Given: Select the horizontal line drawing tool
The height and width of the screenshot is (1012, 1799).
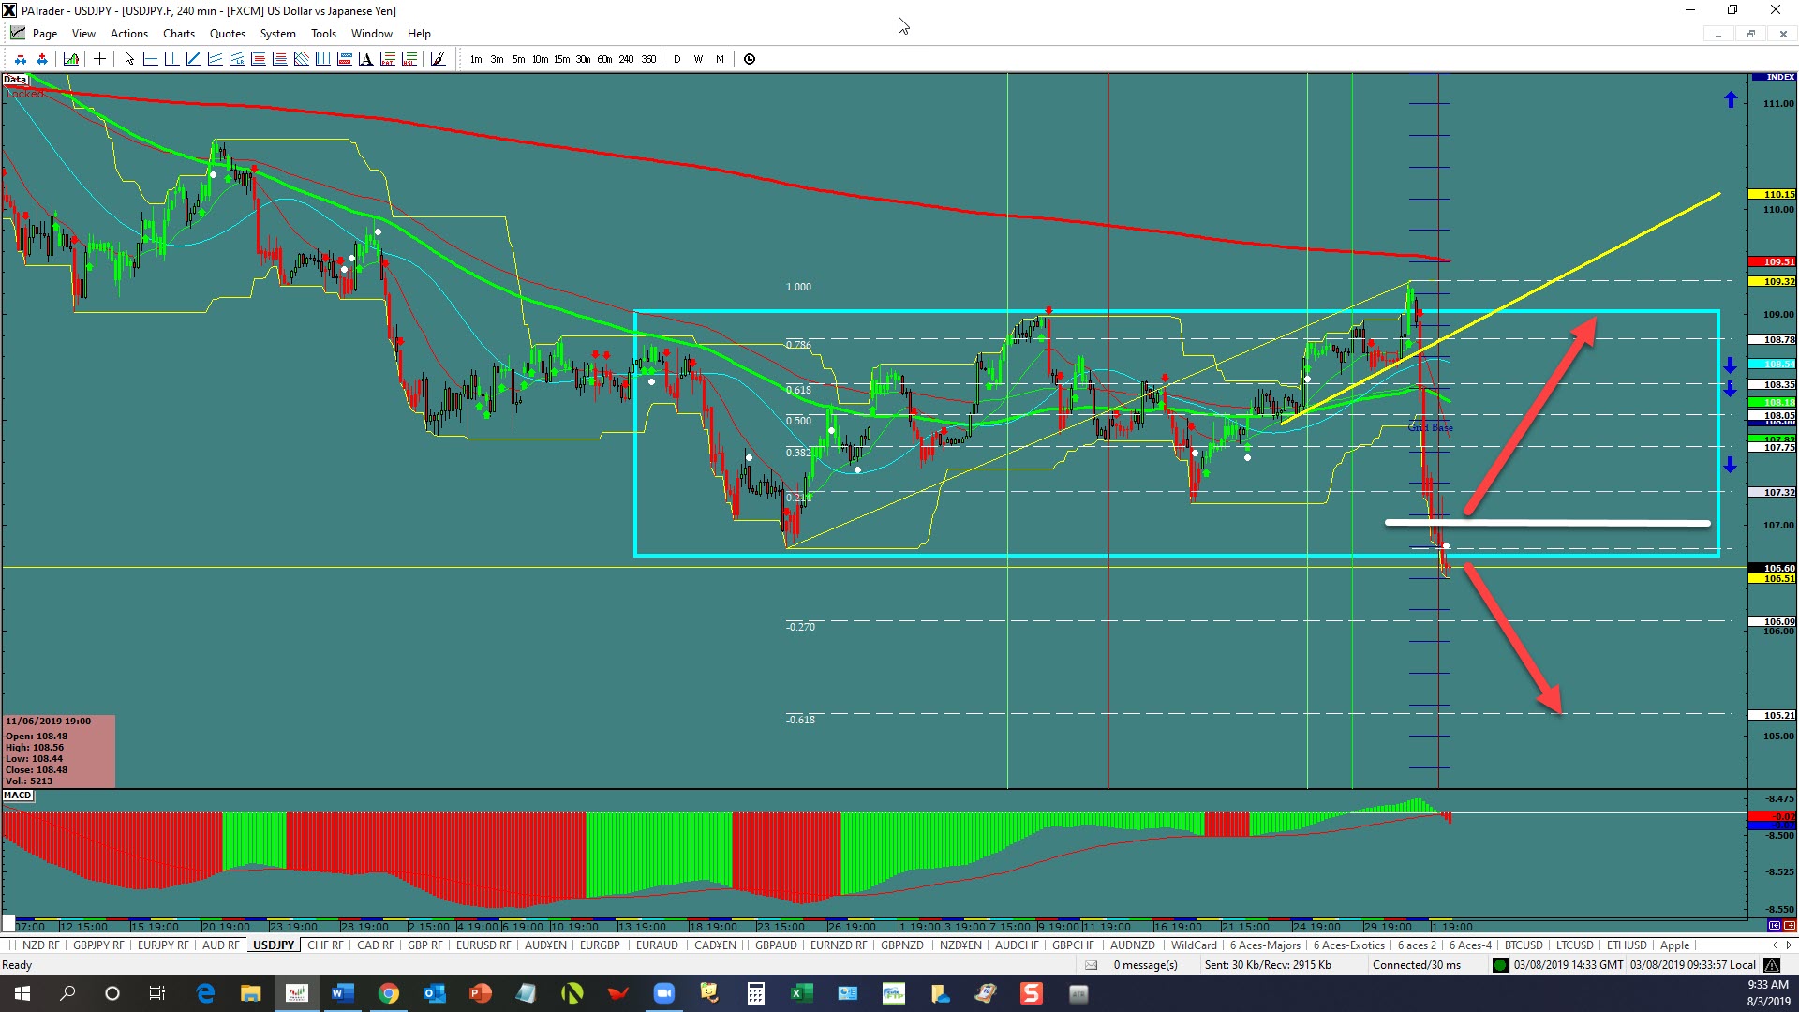Looking at the screenshot, I should tap(150, 59).
